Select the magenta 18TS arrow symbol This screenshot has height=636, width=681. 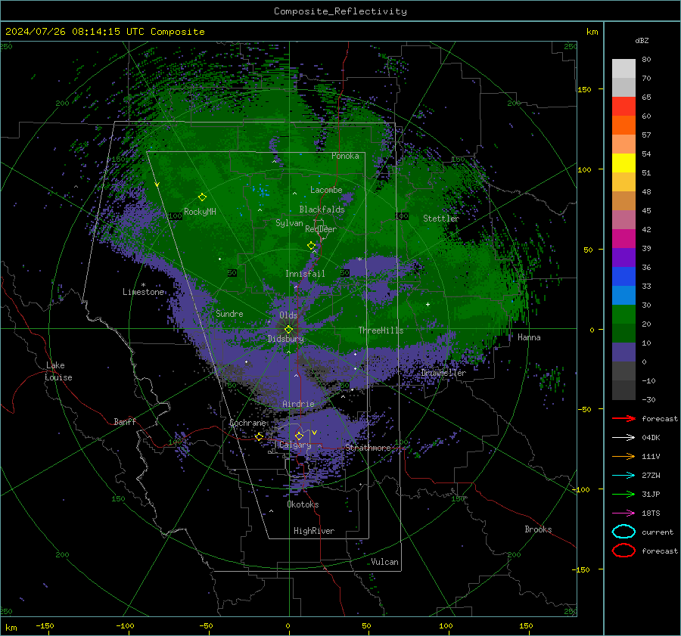click(x=623, y=513)
